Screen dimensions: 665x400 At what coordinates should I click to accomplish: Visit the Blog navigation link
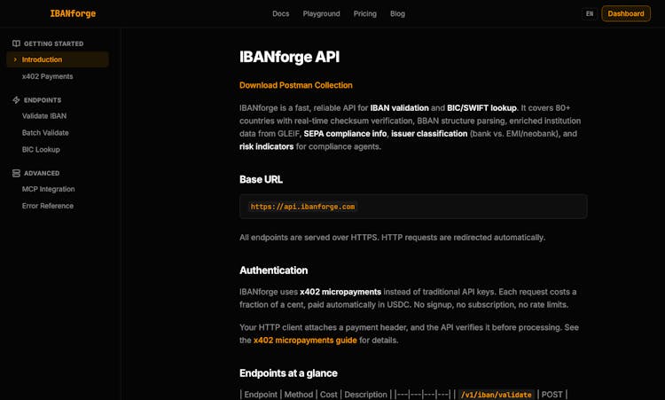pos(397,14)
